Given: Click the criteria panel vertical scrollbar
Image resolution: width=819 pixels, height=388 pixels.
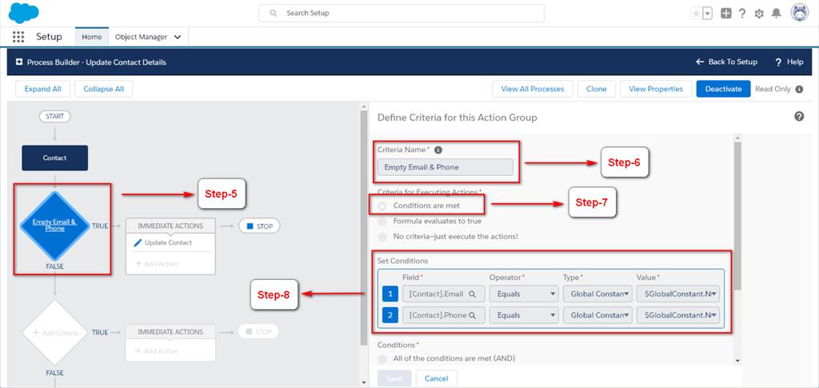Looking at the screenshot, I should pos(737,216).
